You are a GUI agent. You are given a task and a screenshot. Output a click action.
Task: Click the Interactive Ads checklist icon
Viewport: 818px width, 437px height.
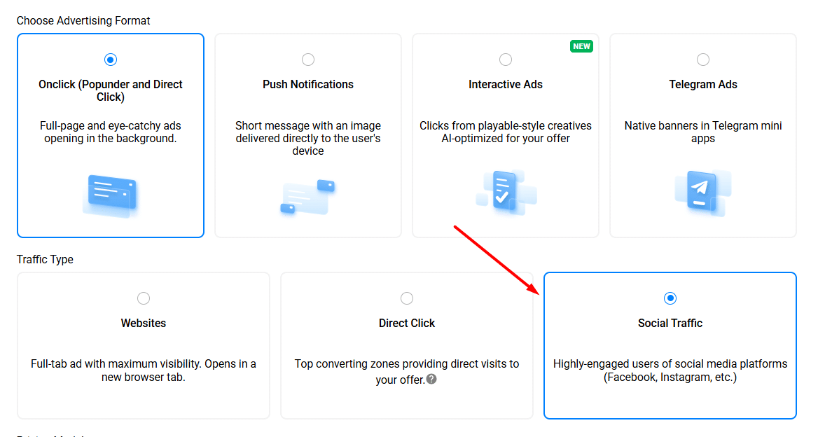point(505,190)
